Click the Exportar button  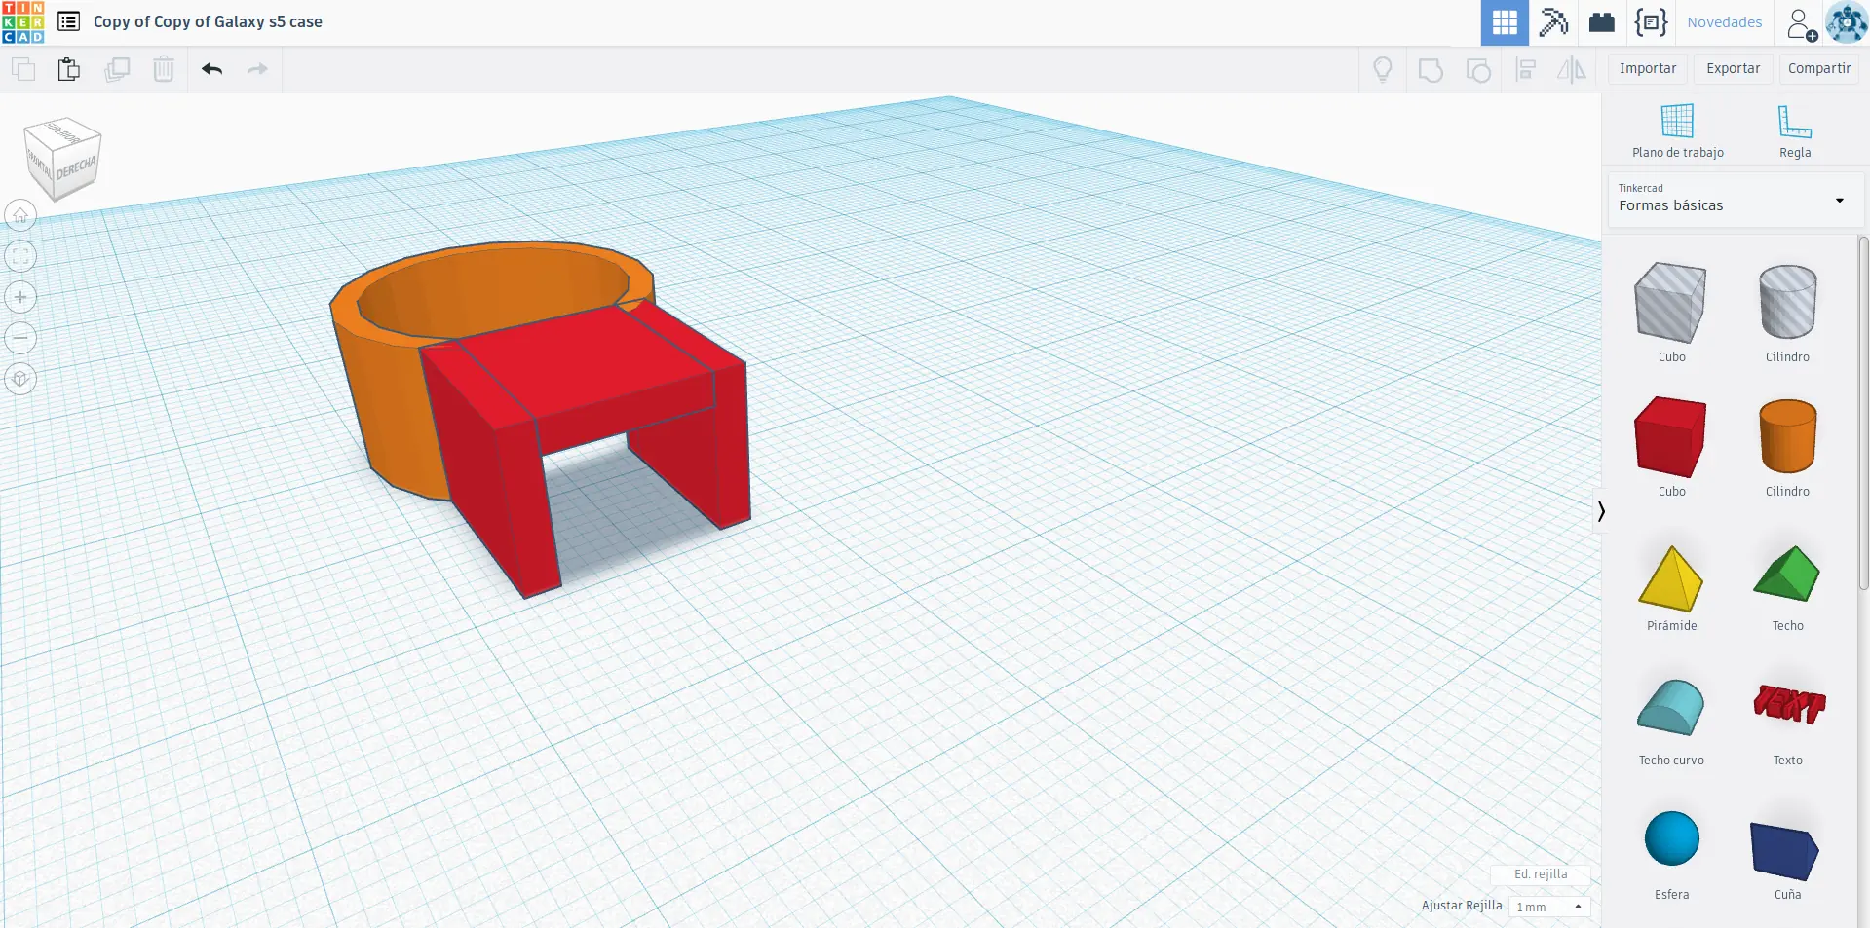coord(1733,68)
